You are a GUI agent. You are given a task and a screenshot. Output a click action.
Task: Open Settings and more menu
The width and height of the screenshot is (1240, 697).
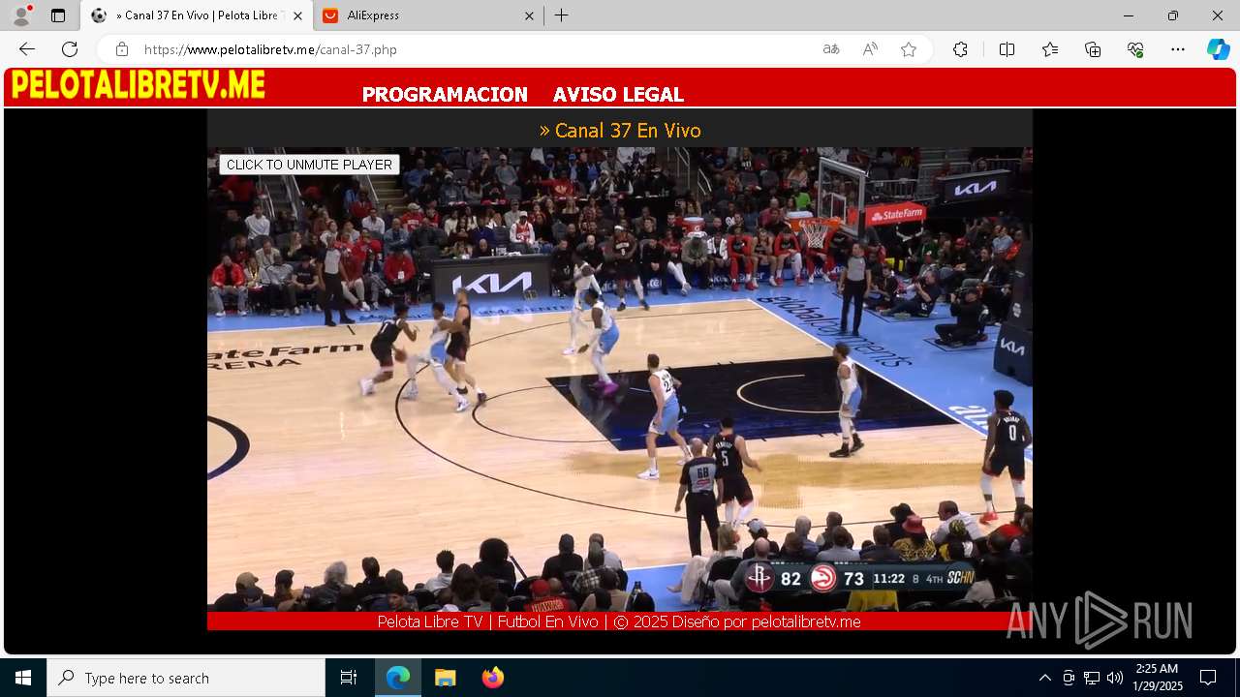pos(1178,49)
